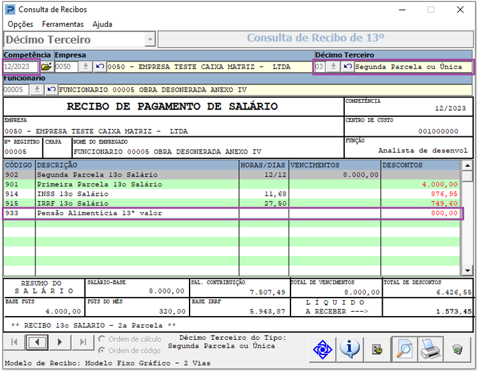The width and height of the screenshot is (480, 371).
Task: Click the Competência 12/2023 input field
Action: (x=20, y=67)
